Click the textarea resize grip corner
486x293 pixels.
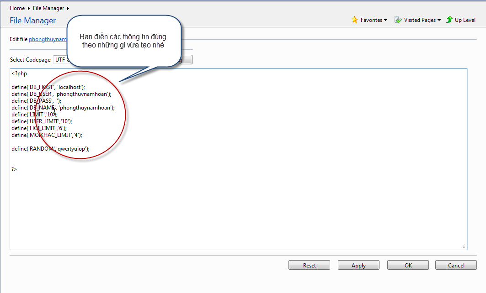[x=463, y=246]
